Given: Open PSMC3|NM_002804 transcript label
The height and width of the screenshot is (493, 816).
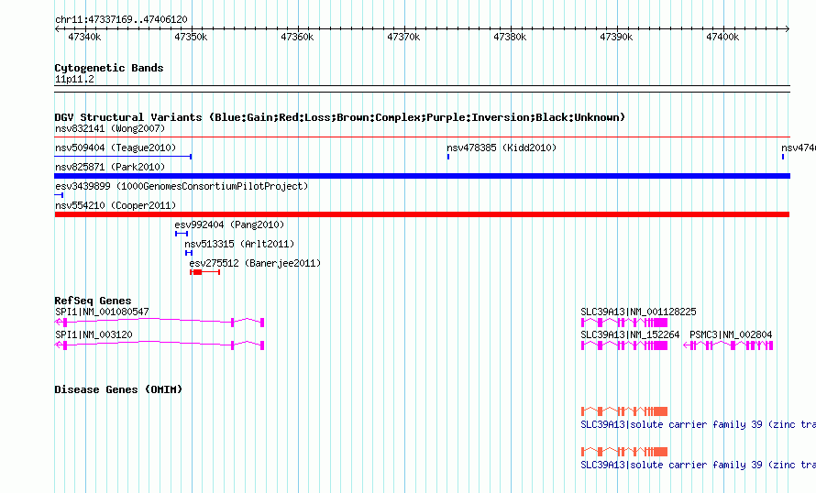Looking at the screenshot, I should (731, 334).
